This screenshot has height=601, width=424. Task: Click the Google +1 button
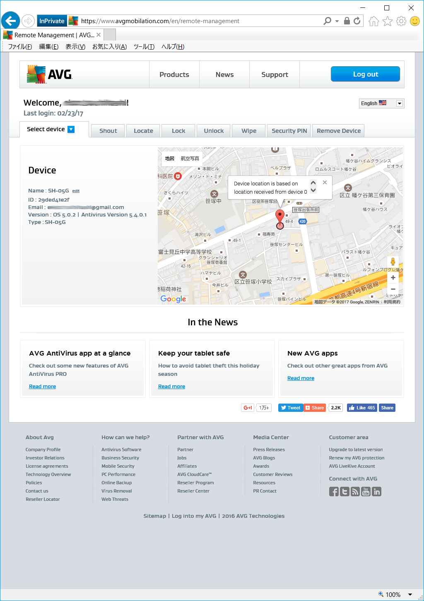(x=248, y=408)
